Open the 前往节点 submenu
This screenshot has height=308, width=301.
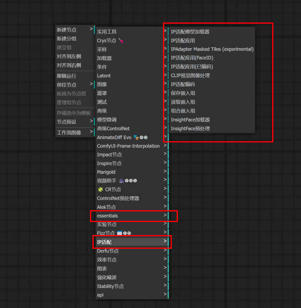75,85
